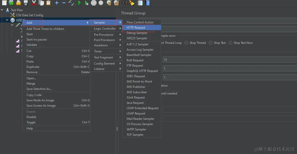
Task: Click Save Node As Image entry
Action: tap(56, 100)
